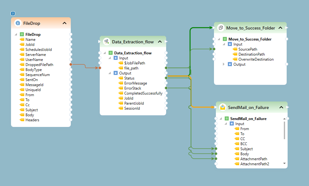Viewport: 309px width, 186px height.
Task: Click the DroppedFilePath field tag icon
Action: 22,64
